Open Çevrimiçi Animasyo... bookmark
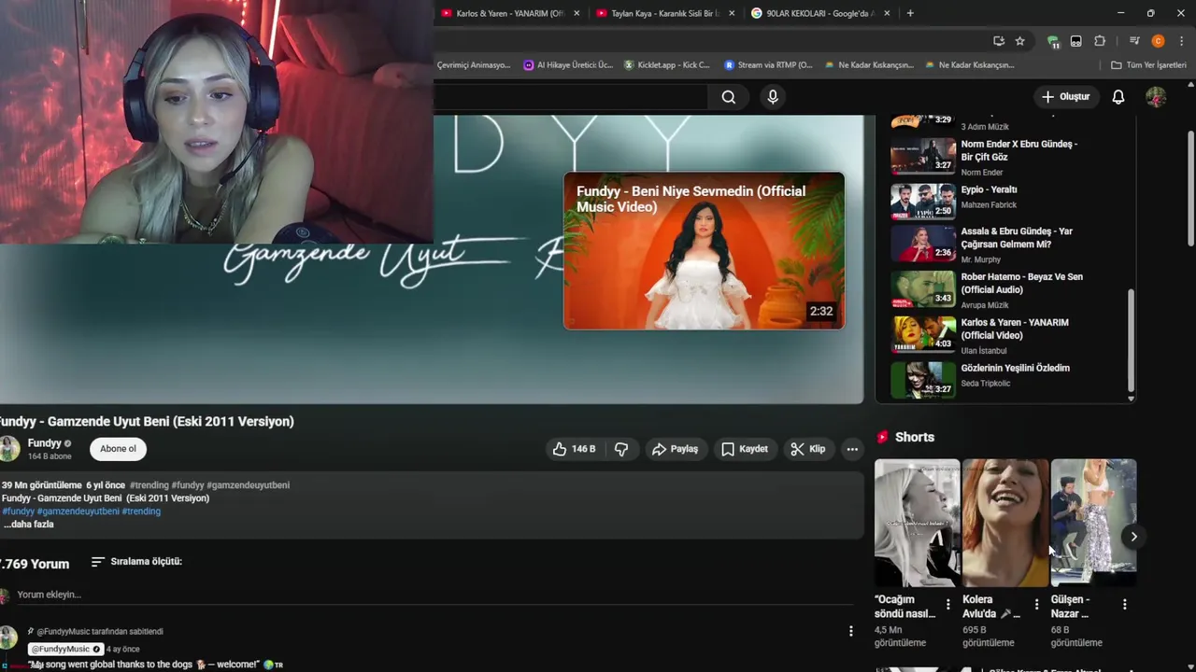 coord(473,65)
